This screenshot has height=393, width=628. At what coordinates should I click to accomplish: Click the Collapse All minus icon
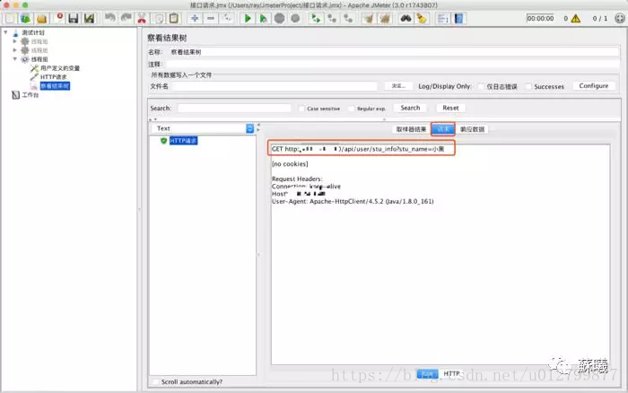click(211, 19)
